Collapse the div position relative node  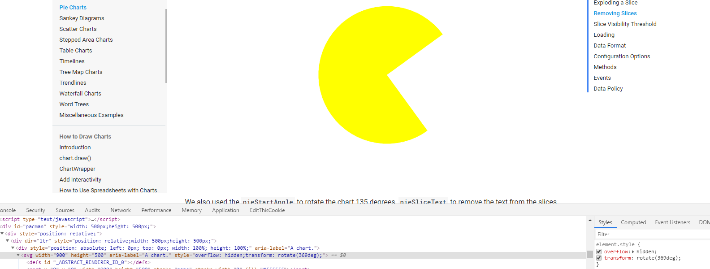coord(2,234)
